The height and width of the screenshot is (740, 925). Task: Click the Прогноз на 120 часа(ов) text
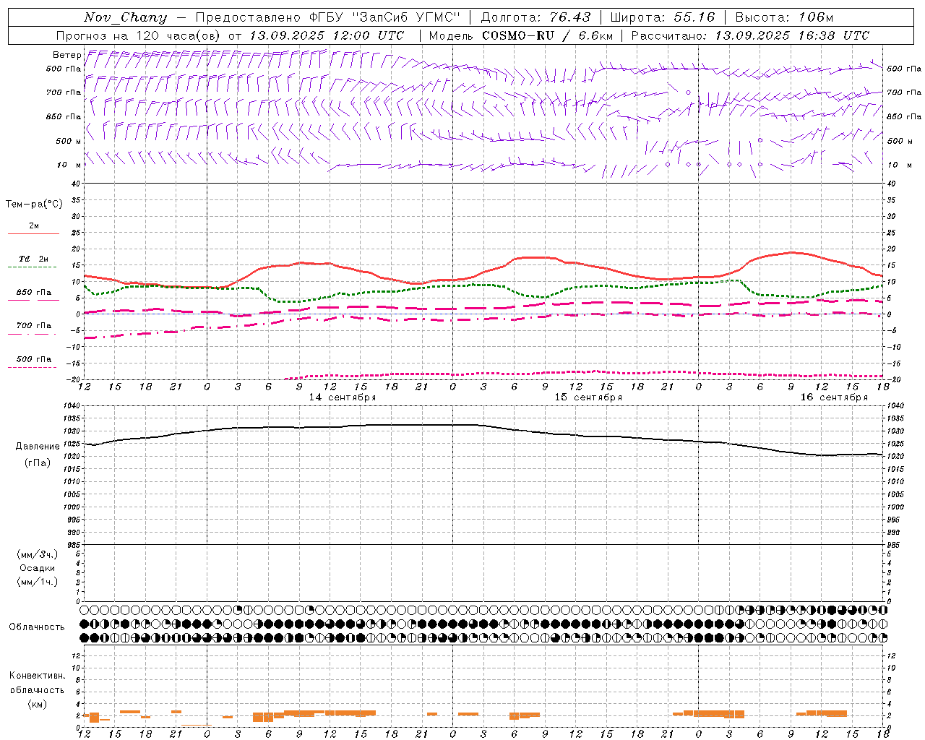click(139, 35)
